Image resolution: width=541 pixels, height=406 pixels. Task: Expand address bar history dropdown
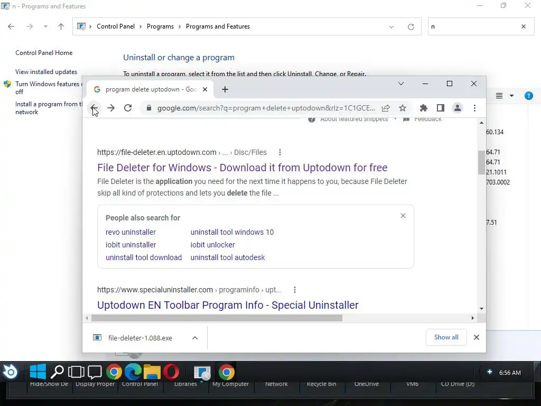coord(391,26)
